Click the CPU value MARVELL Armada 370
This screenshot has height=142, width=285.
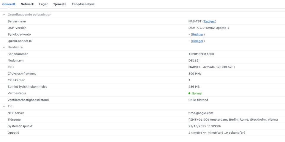[212, 67]
